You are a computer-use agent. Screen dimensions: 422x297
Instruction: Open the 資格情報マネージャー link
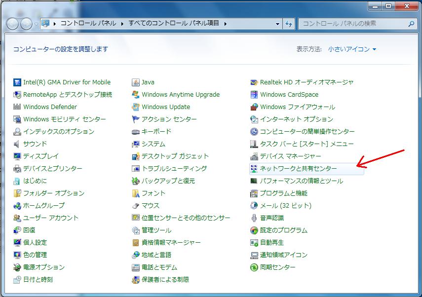[171, 243]
